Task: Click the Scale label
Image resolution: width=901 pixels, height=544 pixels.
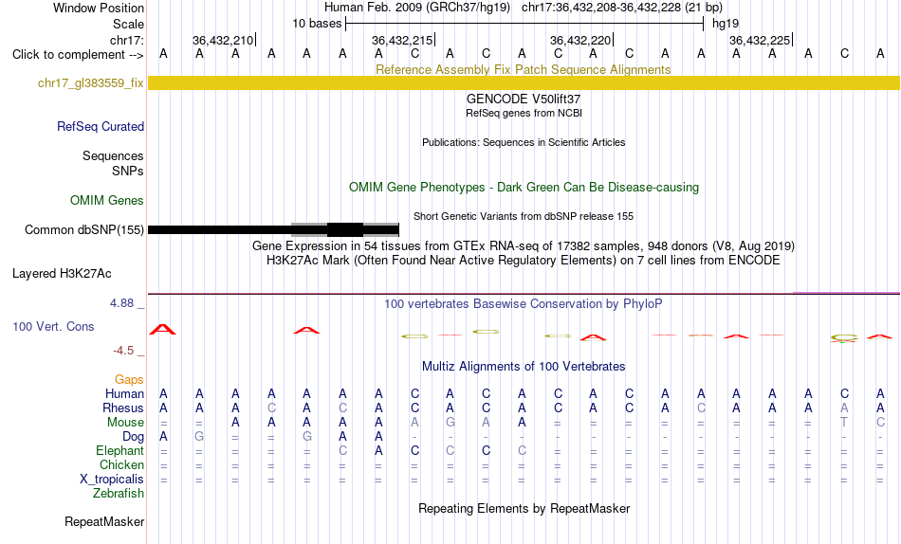Action: tap(128, 24)
